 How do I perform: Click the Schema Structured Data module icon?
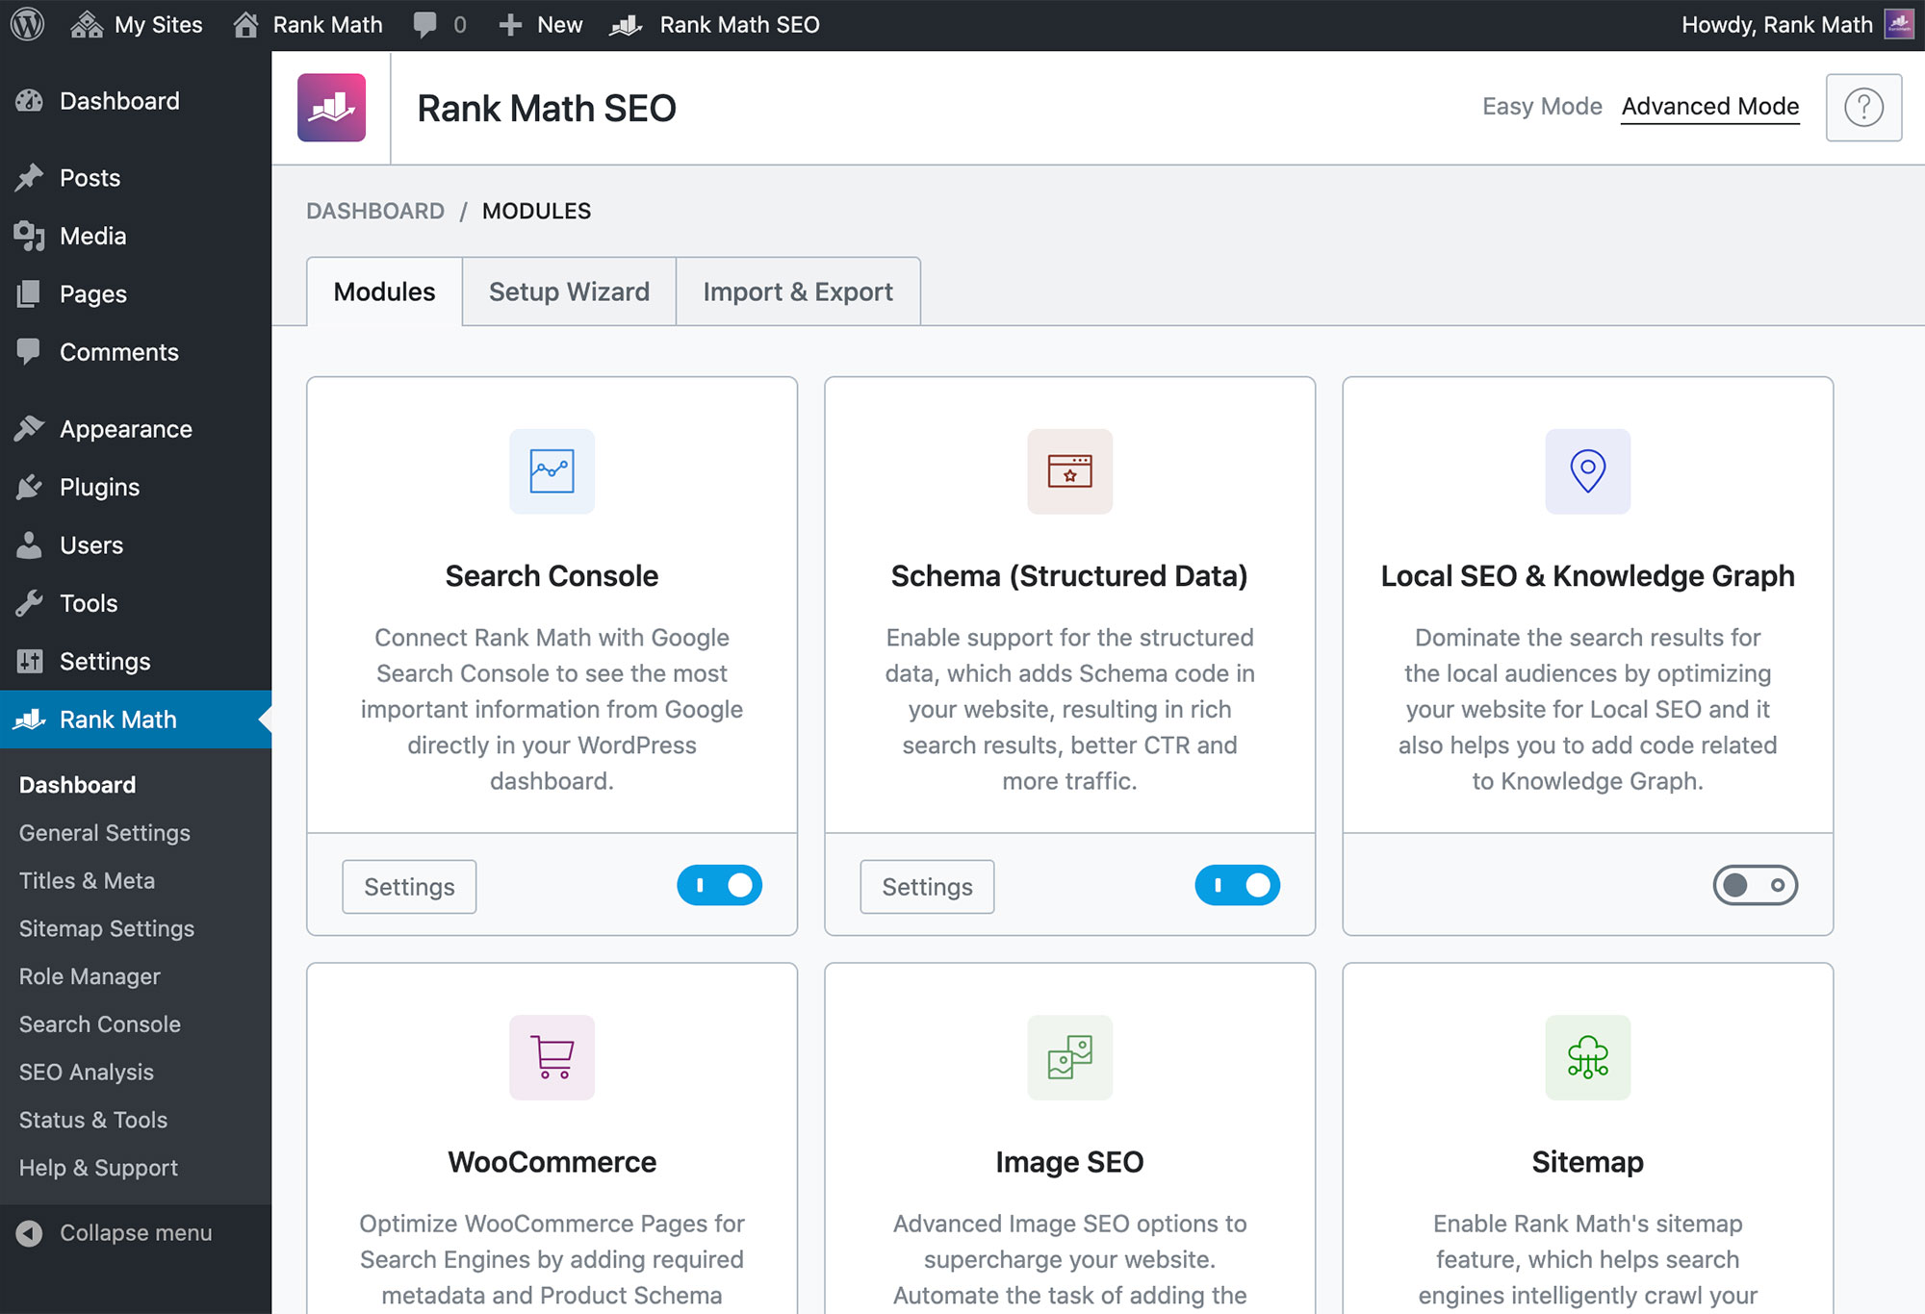(x=1067, y=470)
